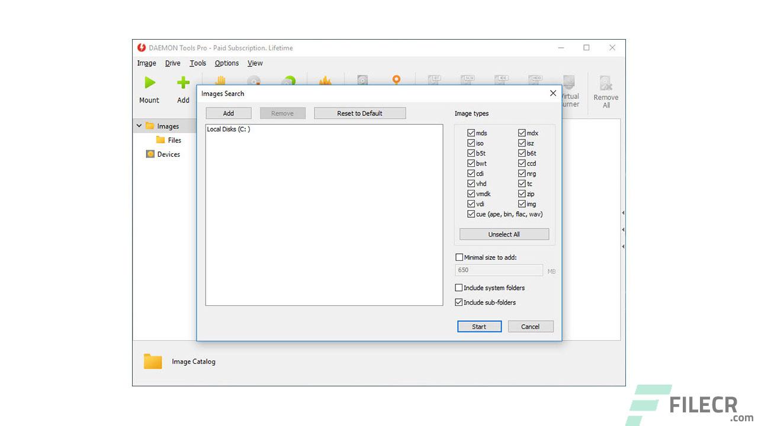Toggle the ccd checkbox
This screenshot has height=426, width=758.
coord(522,163)
